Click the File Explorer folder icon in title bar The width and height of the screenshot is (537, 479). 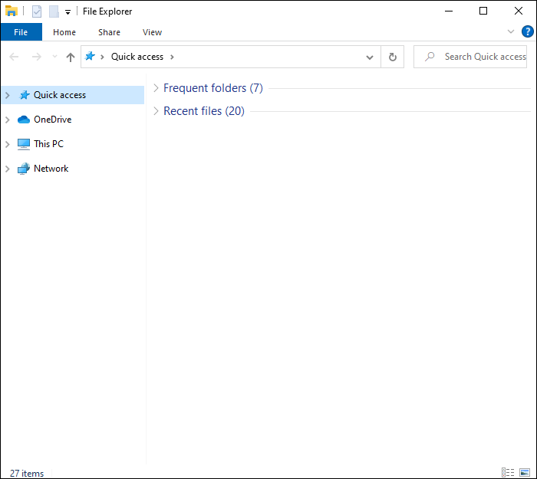point(11,11)
